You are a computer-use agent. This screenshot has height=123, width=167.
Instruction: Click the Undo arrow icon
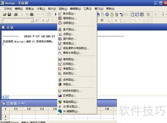coord(38,14)
